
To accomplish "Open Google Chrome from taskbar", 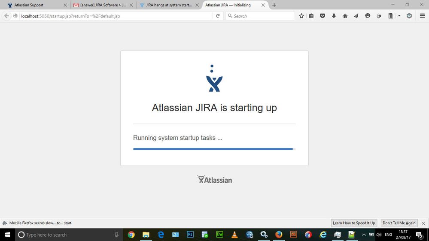I will [131, 235].
